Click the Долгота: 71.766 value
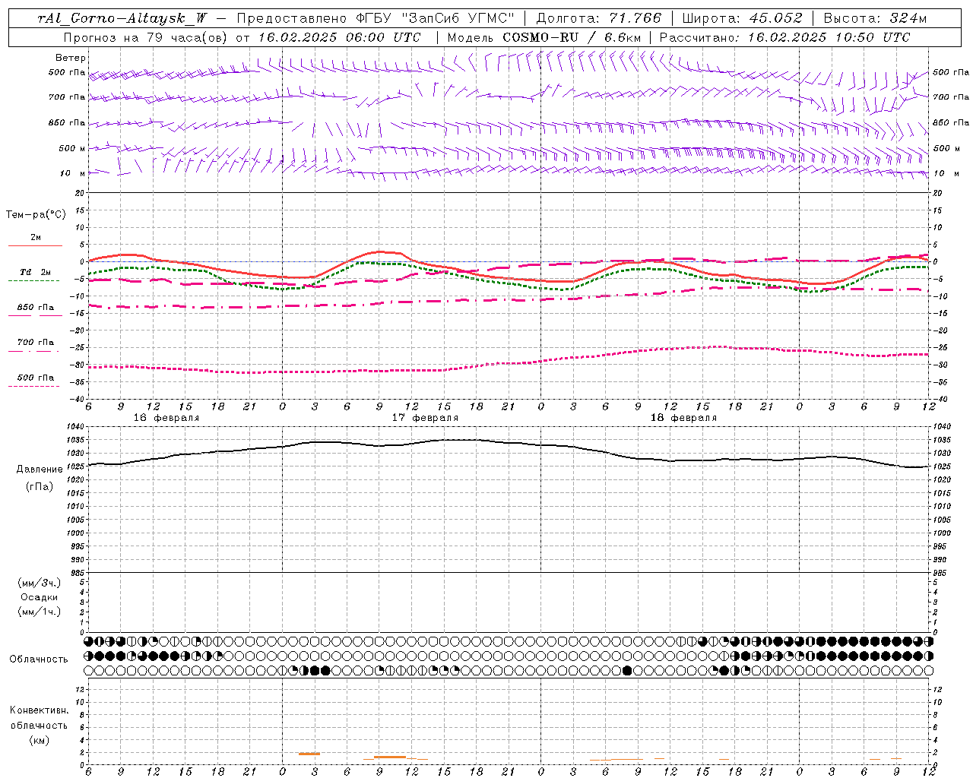The image size is (973, 778). click(x=599, y=18)
